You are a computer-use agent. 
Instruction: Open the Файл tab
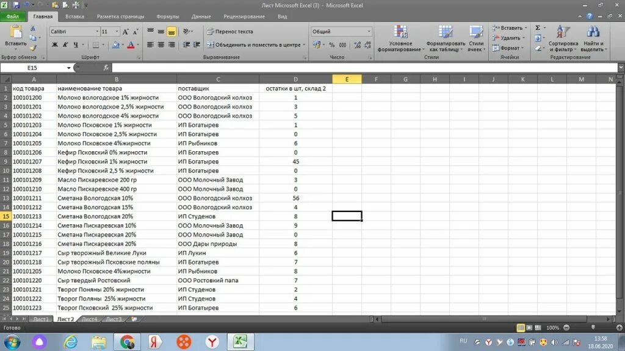pyautogui.click(x=13, y=16)
